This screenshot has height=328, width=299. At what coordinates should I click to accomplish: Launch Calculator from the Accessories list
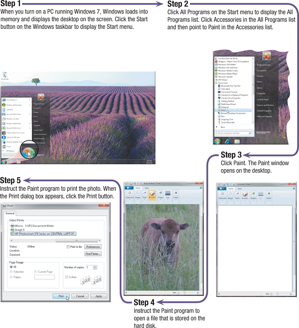point(225,89)
